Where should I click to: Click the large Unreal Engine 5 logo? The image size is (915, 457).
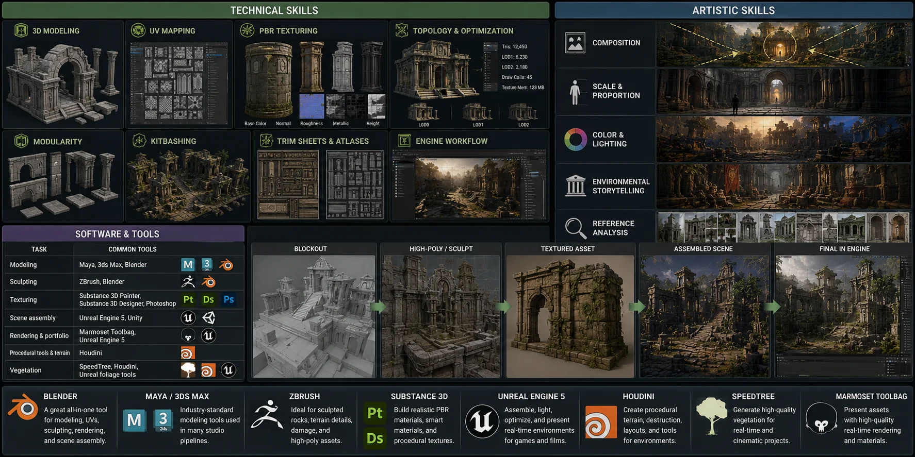[482, 421]
